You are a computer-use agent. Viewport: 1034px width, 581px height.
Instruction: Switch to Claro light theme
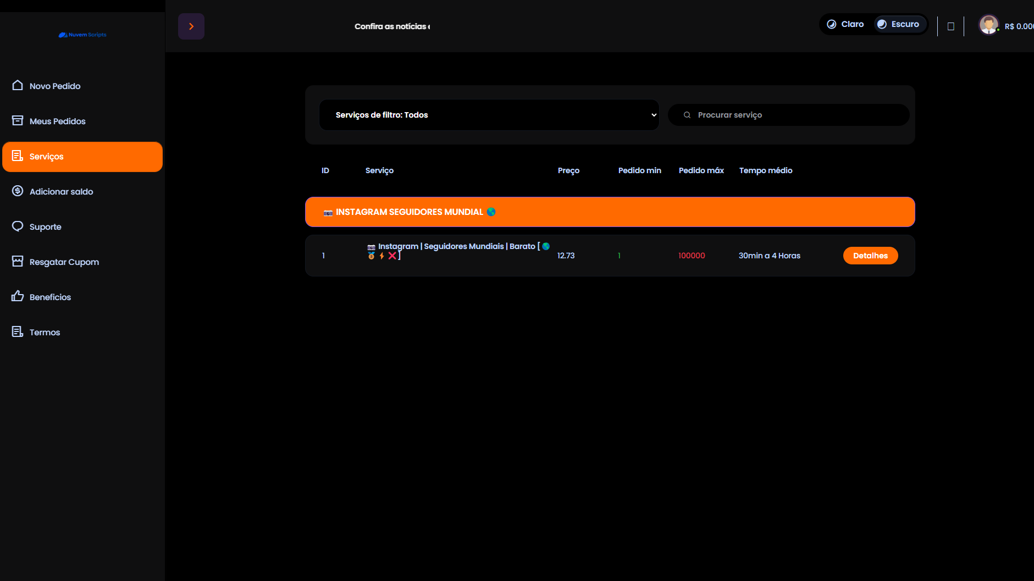point(846,24)
